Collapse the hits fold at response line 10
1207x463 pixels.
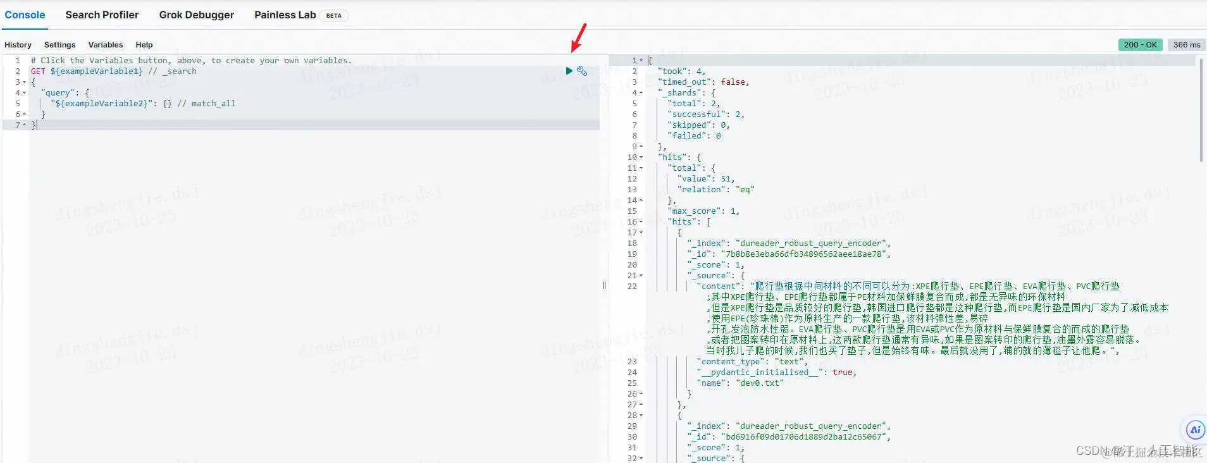tap(641, 157)
